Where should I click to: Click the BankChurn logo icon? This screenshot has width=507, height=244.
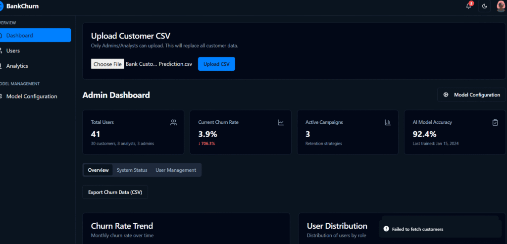1,6
